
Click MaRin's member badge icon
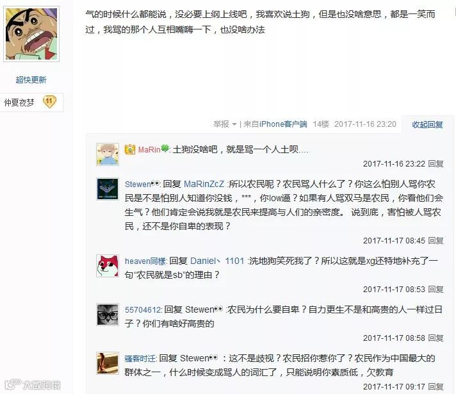[x=130, y=149]
